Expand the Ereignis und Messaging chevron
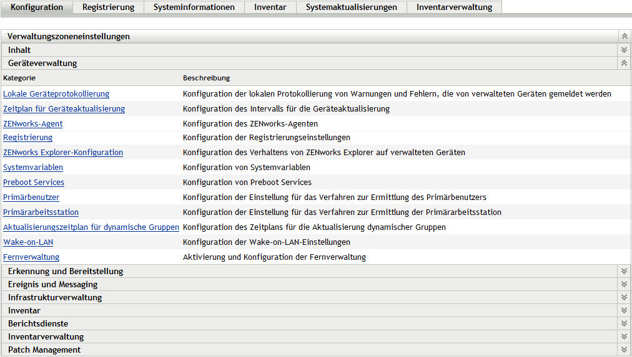Viewport: 632px width, 357px height. (624, 284)
